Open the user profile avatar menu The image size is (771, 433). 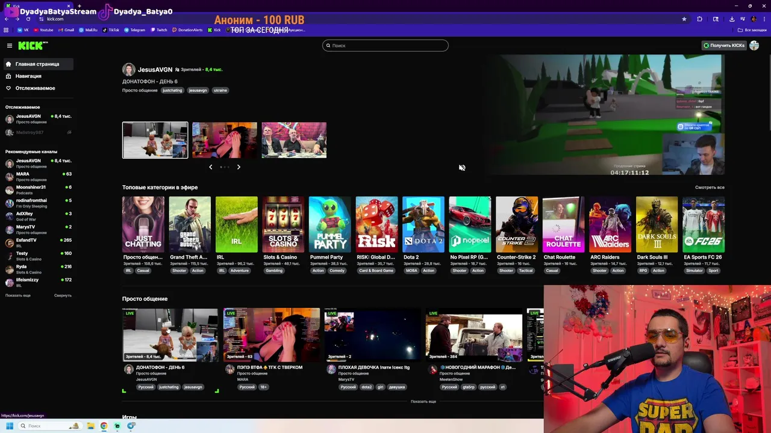[754, 46]
